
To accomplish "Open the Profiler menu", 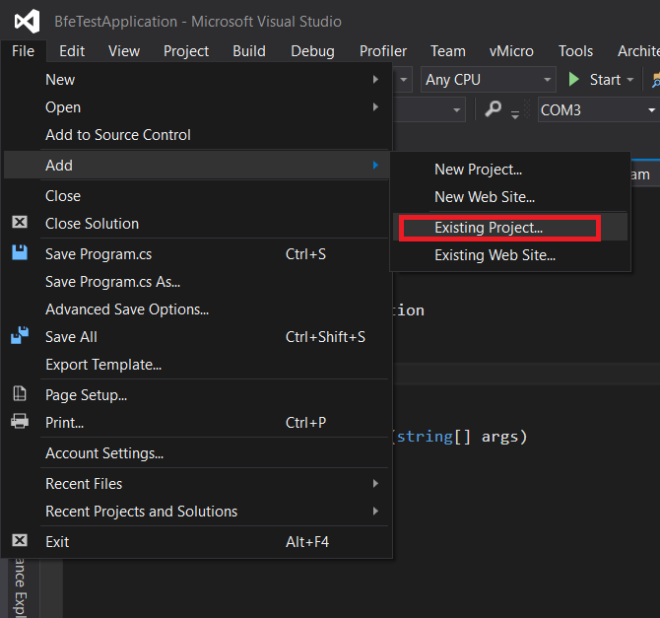I will (x=383, y=51).
